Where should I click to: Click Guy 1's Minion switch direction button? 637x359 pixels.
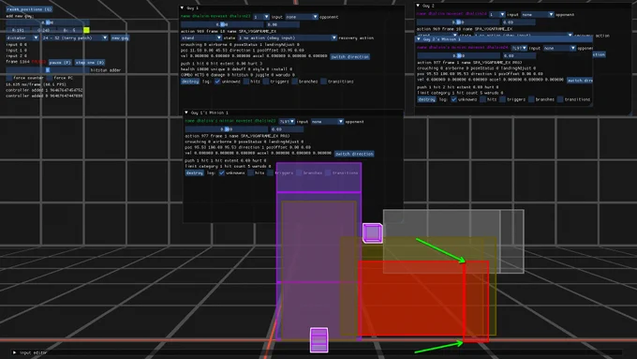pos(354,154)
